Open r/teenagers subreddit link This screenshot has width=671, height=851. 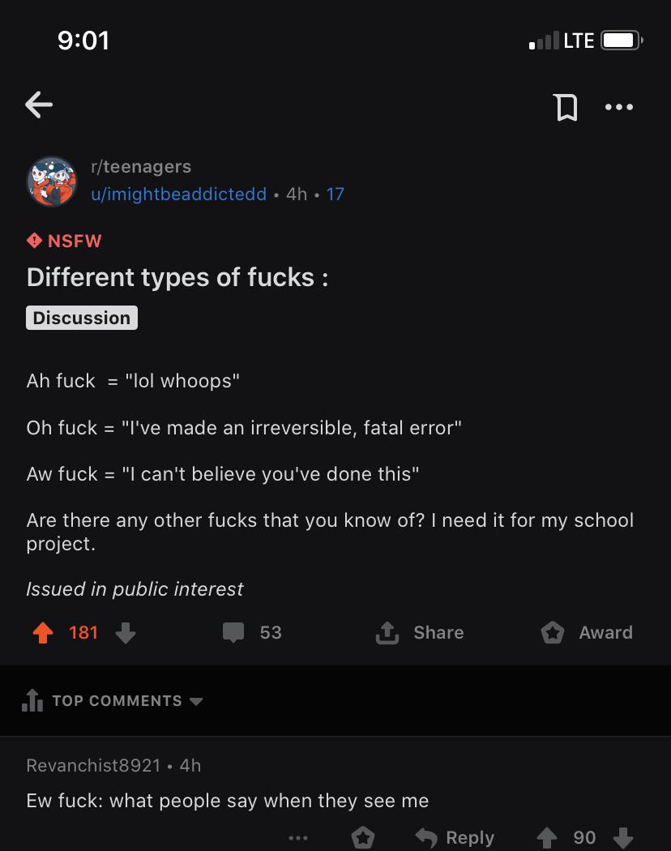(141, 166)
